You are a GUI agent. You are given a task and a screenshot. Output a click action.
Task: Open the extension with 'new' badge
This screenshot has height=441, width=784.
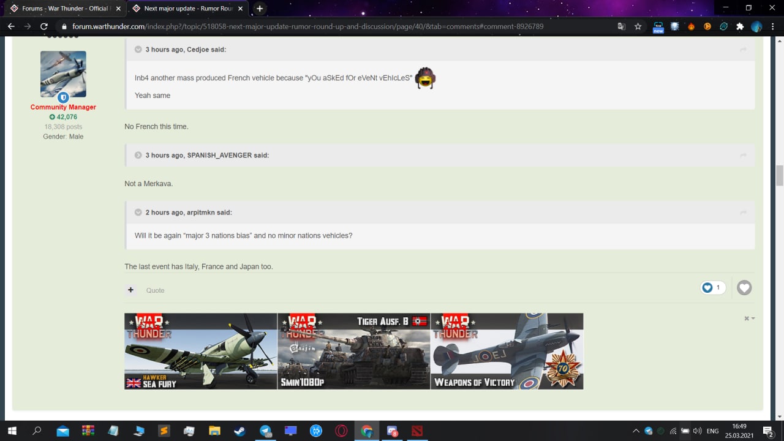coord(658,27)
